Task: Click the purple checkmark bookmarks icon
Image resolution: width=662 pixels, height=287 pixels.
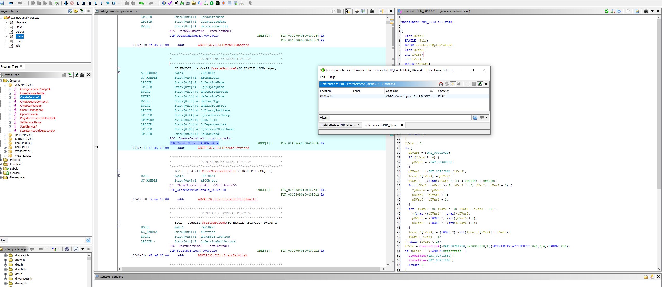Action: tap(170, 3)
